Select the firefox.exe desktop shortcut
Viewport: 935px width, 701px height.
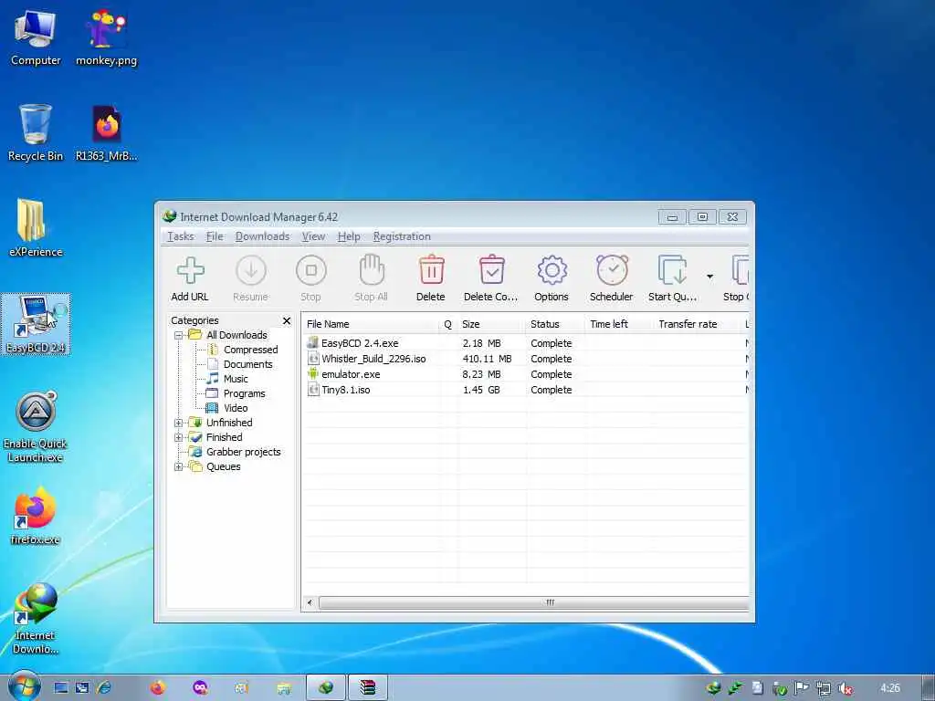coord(36,516)
